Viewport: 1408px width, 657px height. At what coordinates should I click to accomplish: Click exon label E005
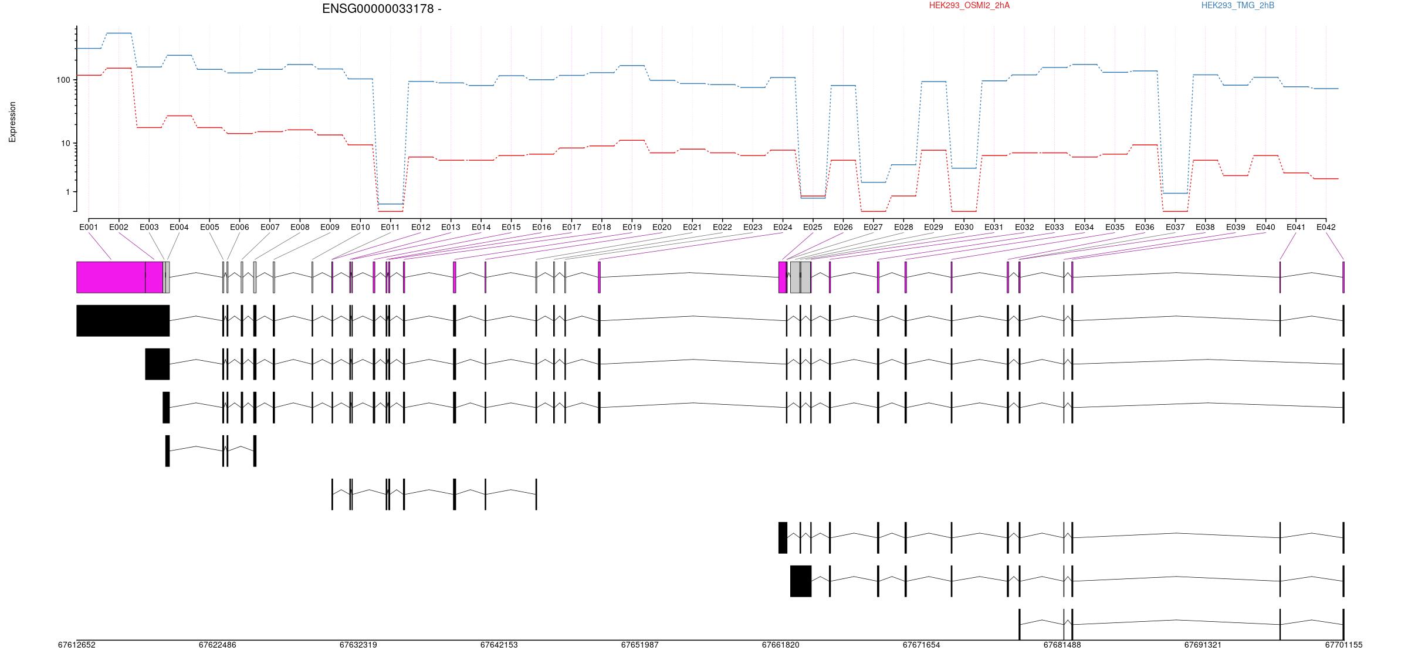pyautogui.click(x=209, y=227)
